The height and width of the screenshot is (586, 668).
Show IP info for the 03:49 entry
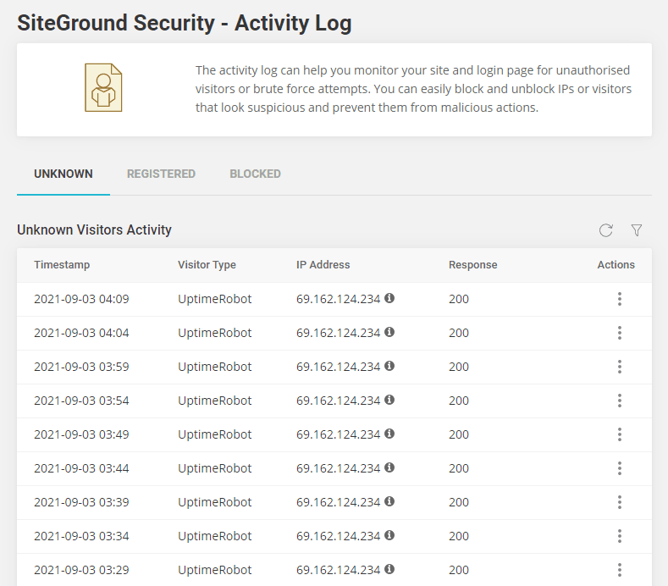tap(389, 434)
